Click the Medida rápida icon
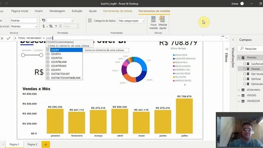The height and width of the screenshot is (148, 263). [x=162, y=19]
